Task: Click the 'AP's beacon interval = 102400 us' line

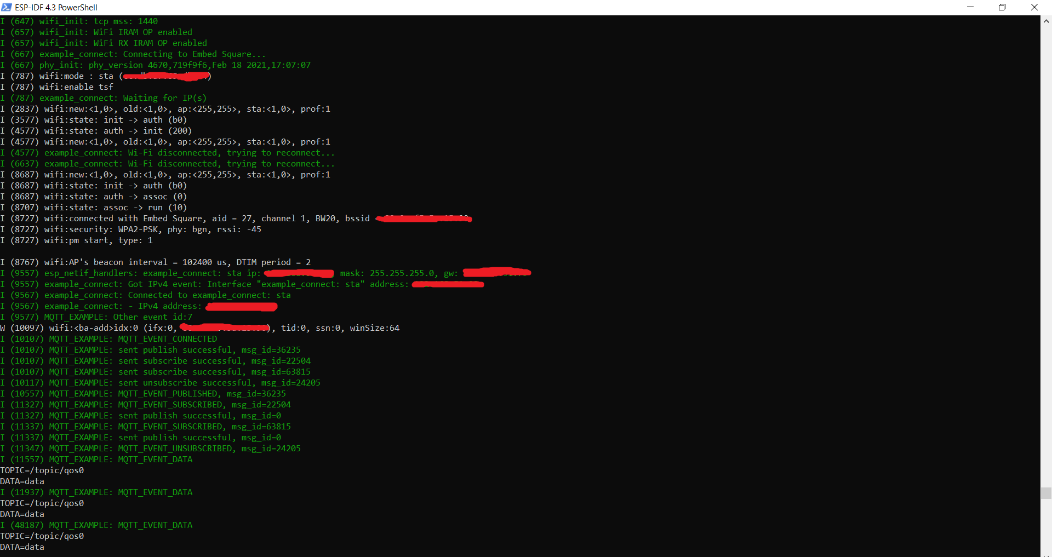Action: 156,262
